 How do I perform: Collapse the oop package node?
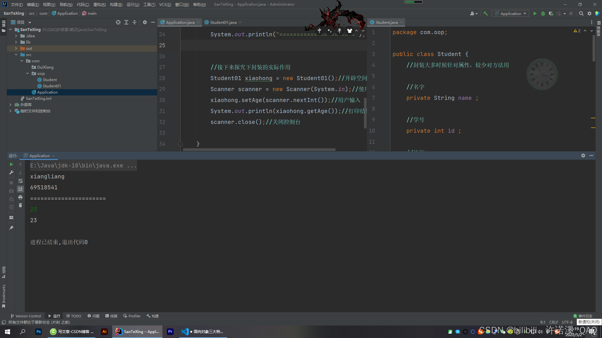pyautogui.click(x=28, y=74)
